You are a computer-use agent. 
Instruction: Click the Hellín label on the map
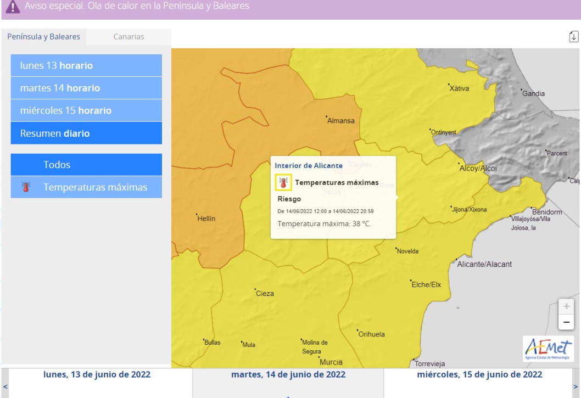click(x=206, y=218)
